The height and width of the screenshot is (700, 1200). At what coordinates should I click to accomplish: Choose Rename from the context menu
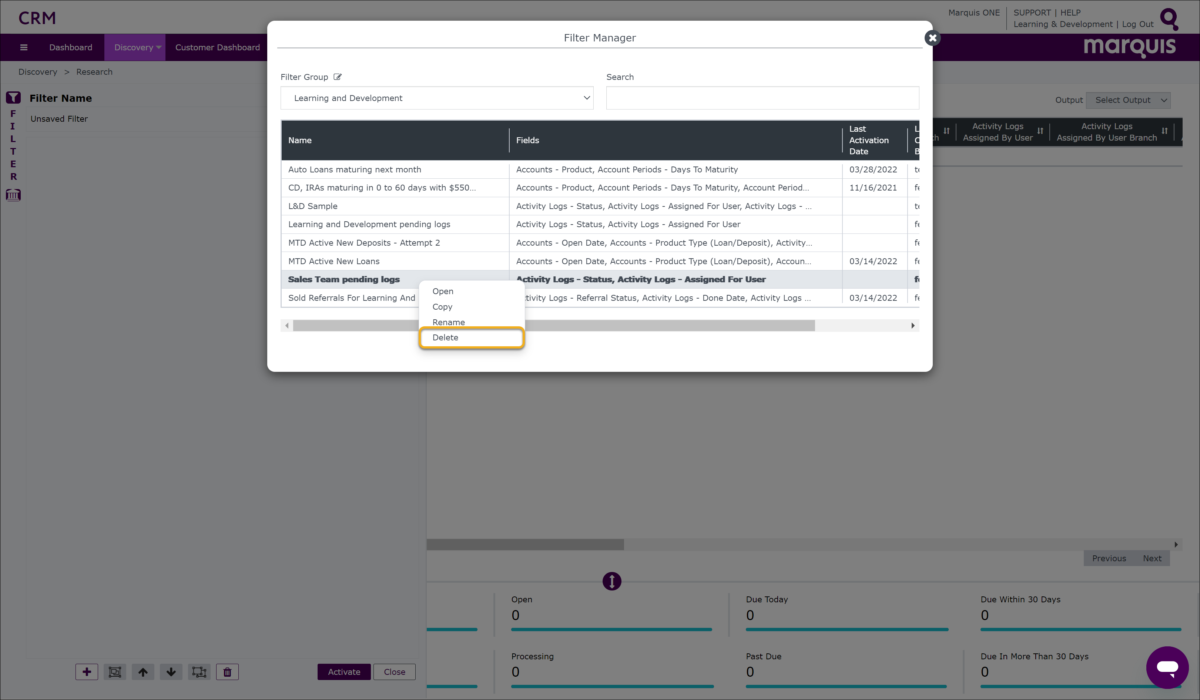[x=448, y=322]
